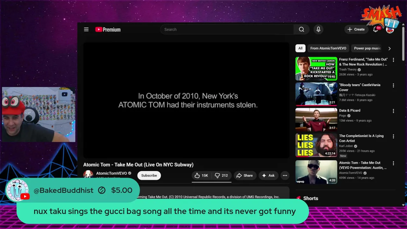Open the account avatar menu
407x229 pixels.
click(390, 30)
